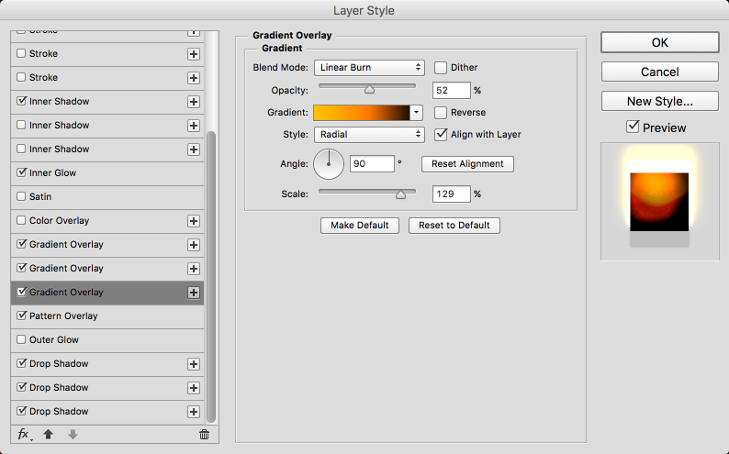Click the orange gradient swatch
The image size is (729, 454).
tap(362, 112)
